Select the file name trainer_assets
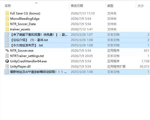This screenshot has height=120, width=150. 20,29
